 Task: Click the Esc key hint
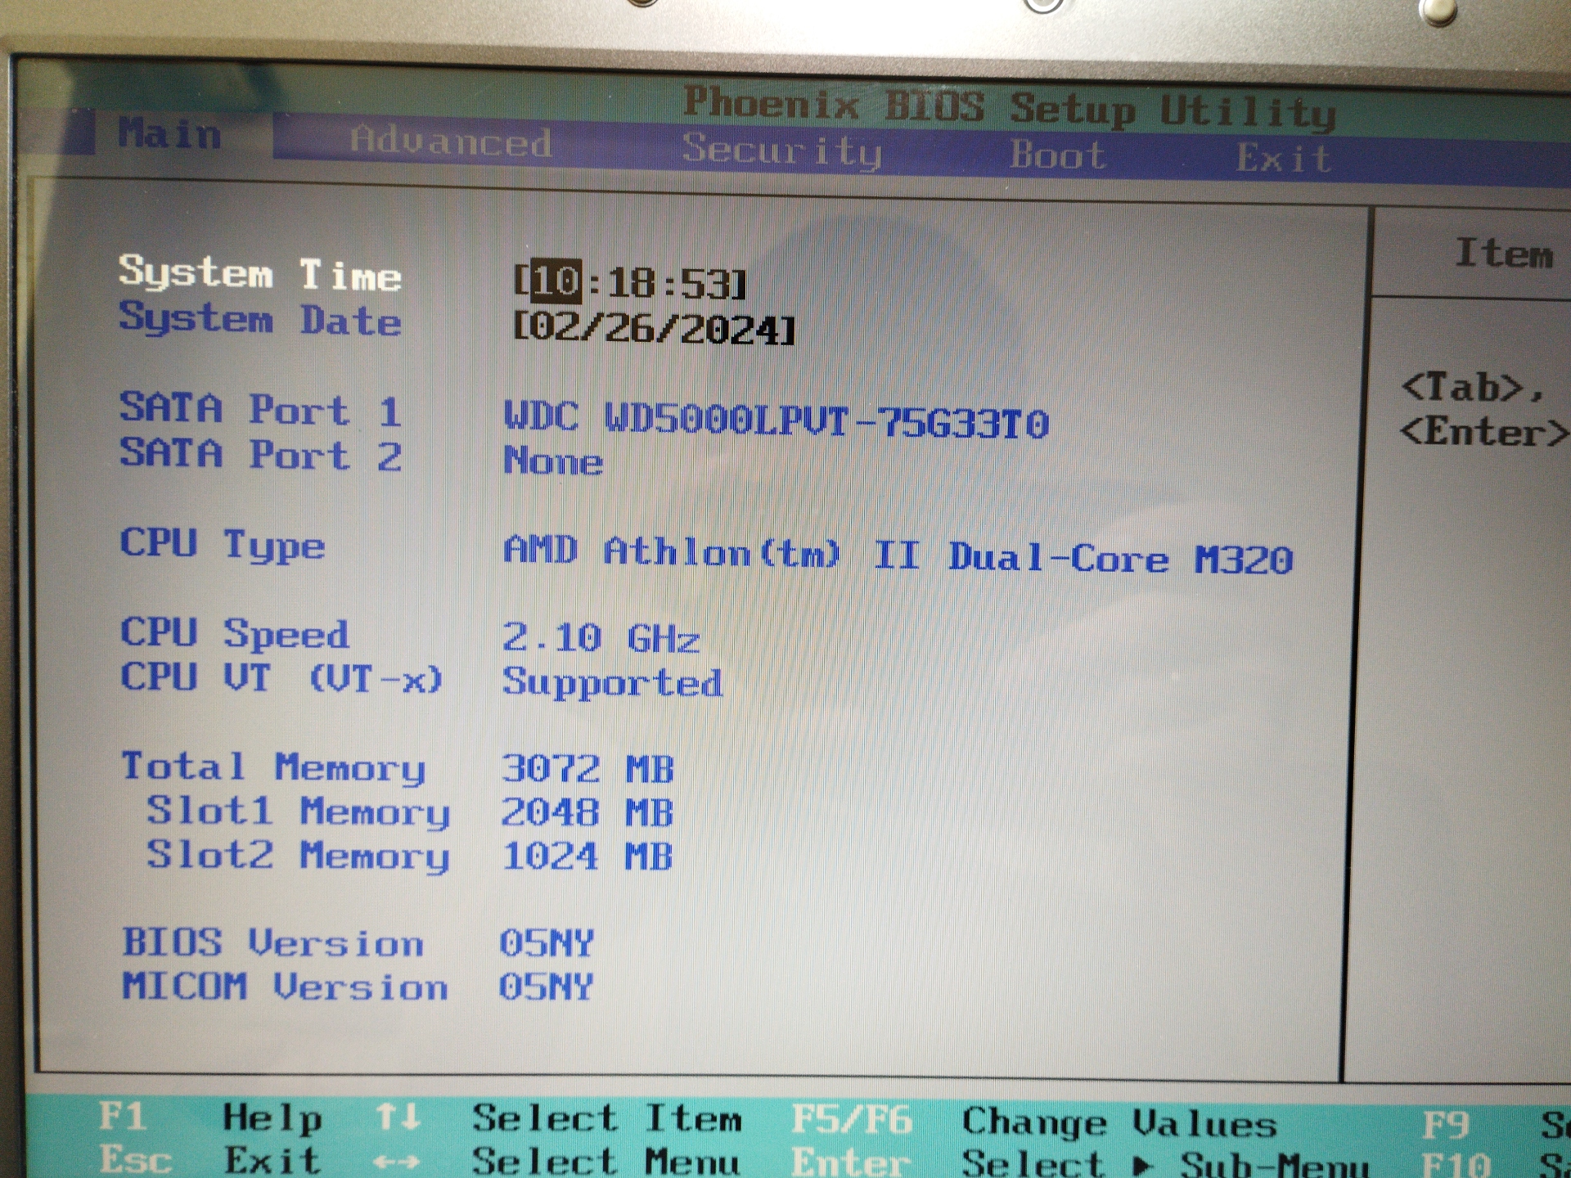click(x=135, y=1160)
